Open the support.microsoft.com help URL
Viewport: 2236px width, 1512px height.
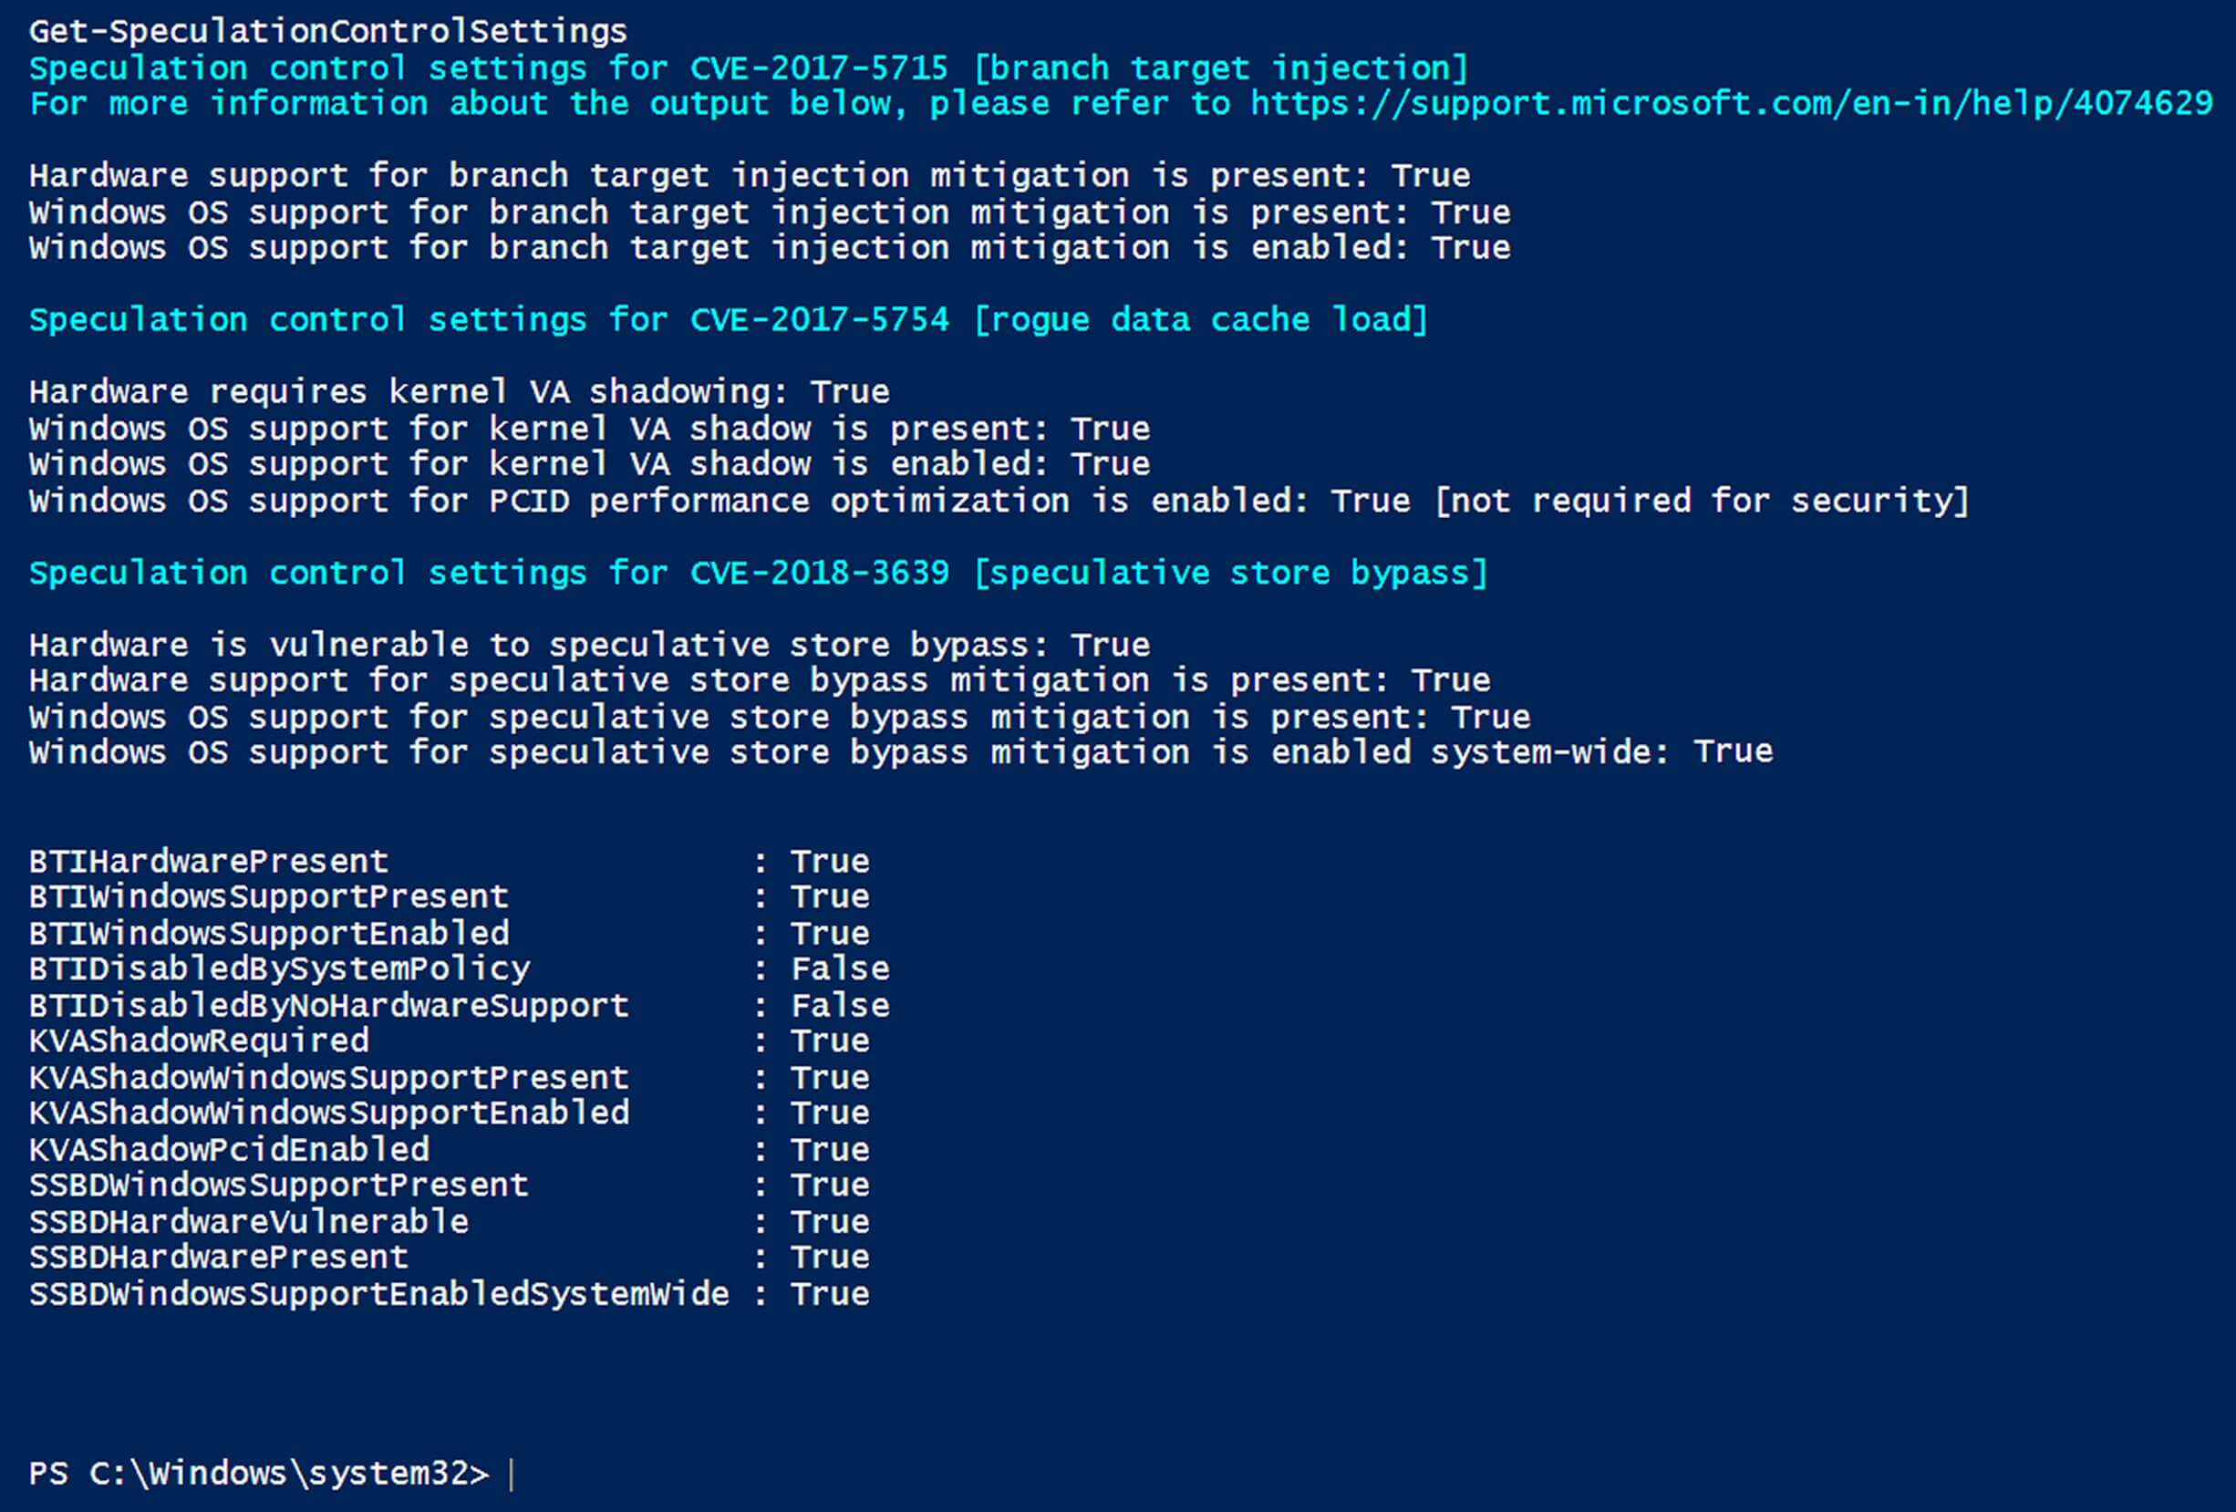click(1732, 104)
